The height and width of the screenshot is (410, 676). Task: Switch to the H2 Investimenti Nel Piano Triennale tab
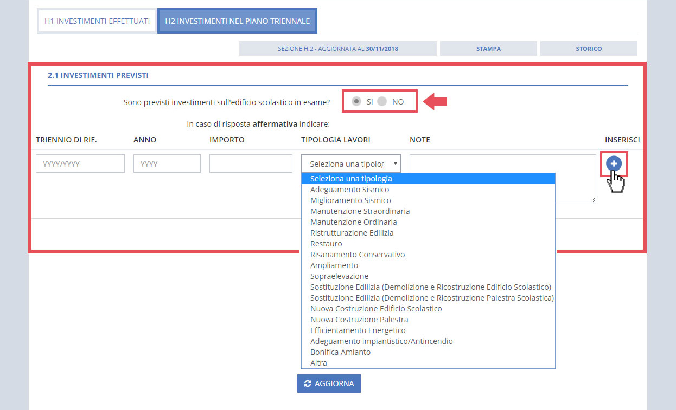click(237, 20)
